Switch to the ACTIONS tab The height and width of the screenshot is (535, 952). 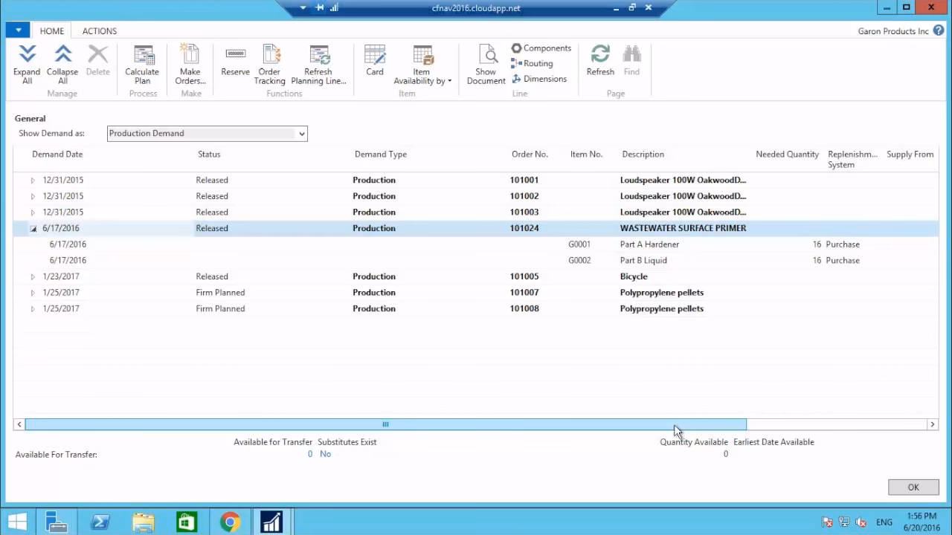[99, 30]
